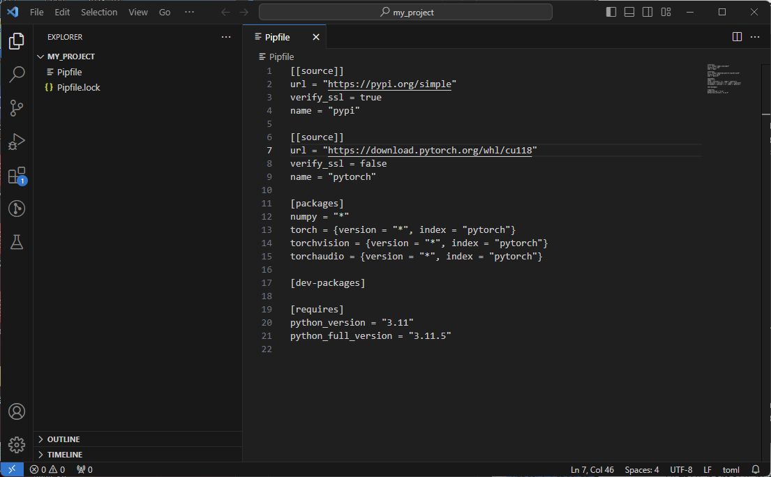Click the editor minimap preview
Screen dimensions: 771x477
(x=725, y=79)
